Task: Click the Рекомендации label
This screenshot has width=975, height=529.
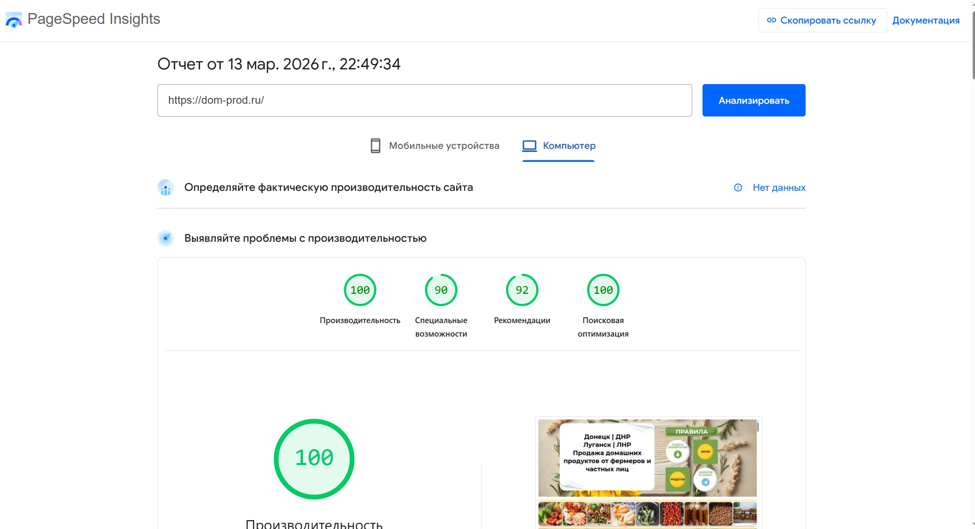Action: click(522, 320)
